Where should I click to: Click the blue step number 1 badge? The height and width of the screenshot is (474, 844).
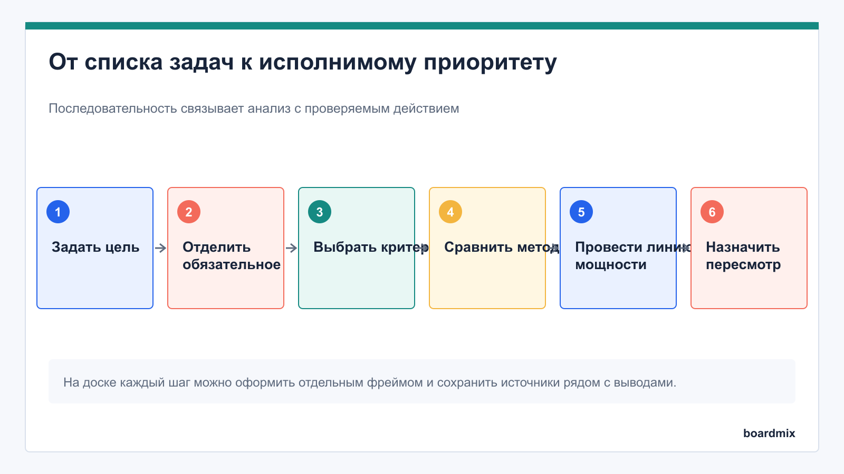[x=58, y=212]
